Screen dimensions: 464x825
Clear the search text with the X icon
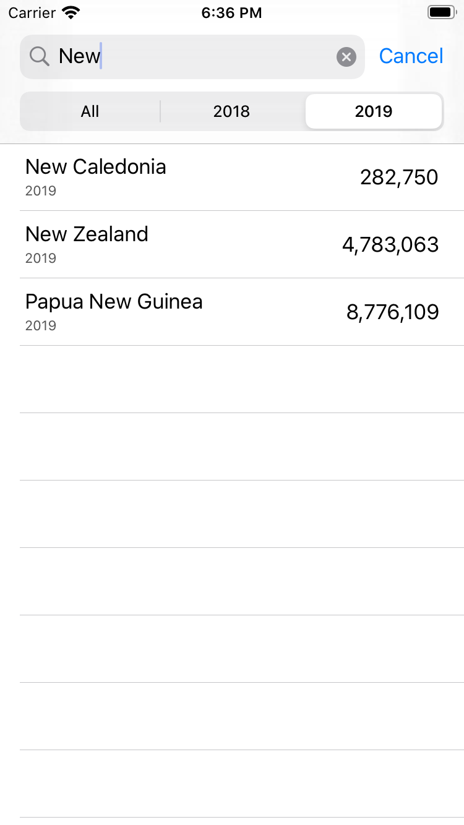[x=346, y=58]
